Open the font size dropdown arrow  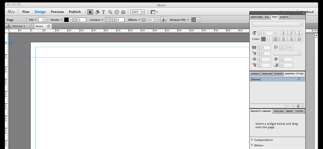tap(275, 33)
